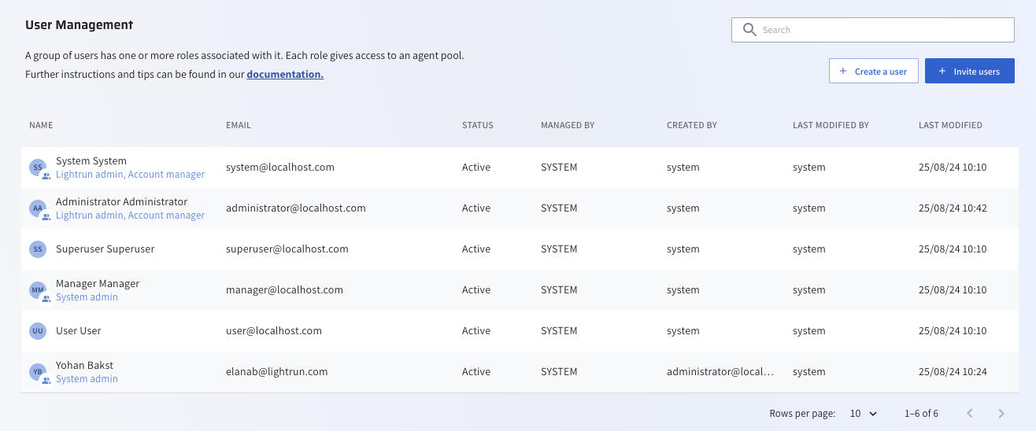The image size is (1036, 431).
Task: Focus the Search input field
Action: [x=882, y=30]
